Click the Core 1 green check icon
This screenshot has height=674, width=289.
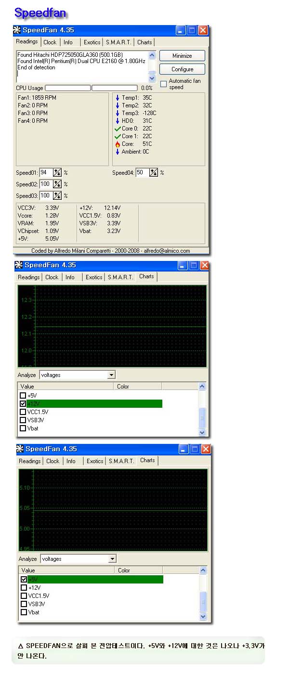[x=118, y=136]
